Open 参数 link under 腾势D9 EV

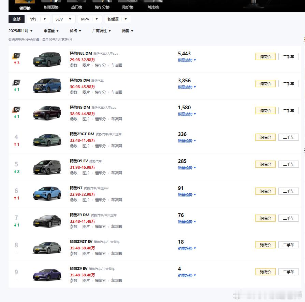[74, 173]
